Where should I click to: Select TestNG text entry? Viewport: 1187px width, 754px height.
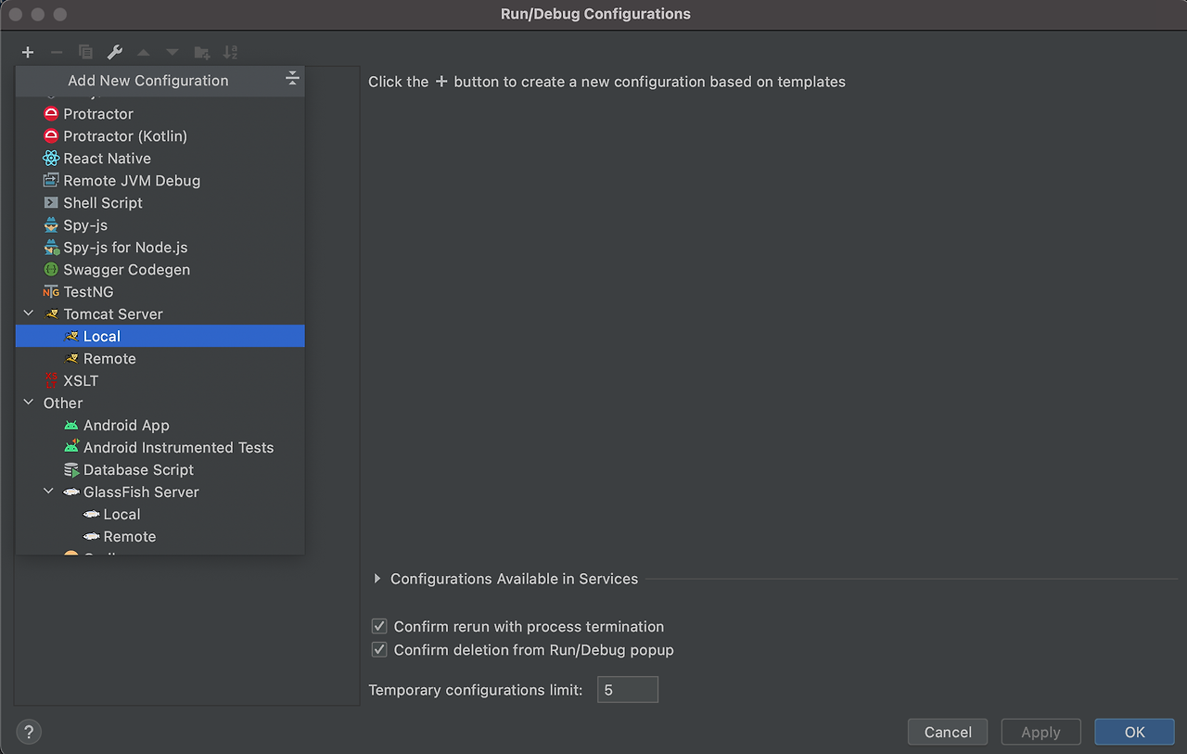88,292
